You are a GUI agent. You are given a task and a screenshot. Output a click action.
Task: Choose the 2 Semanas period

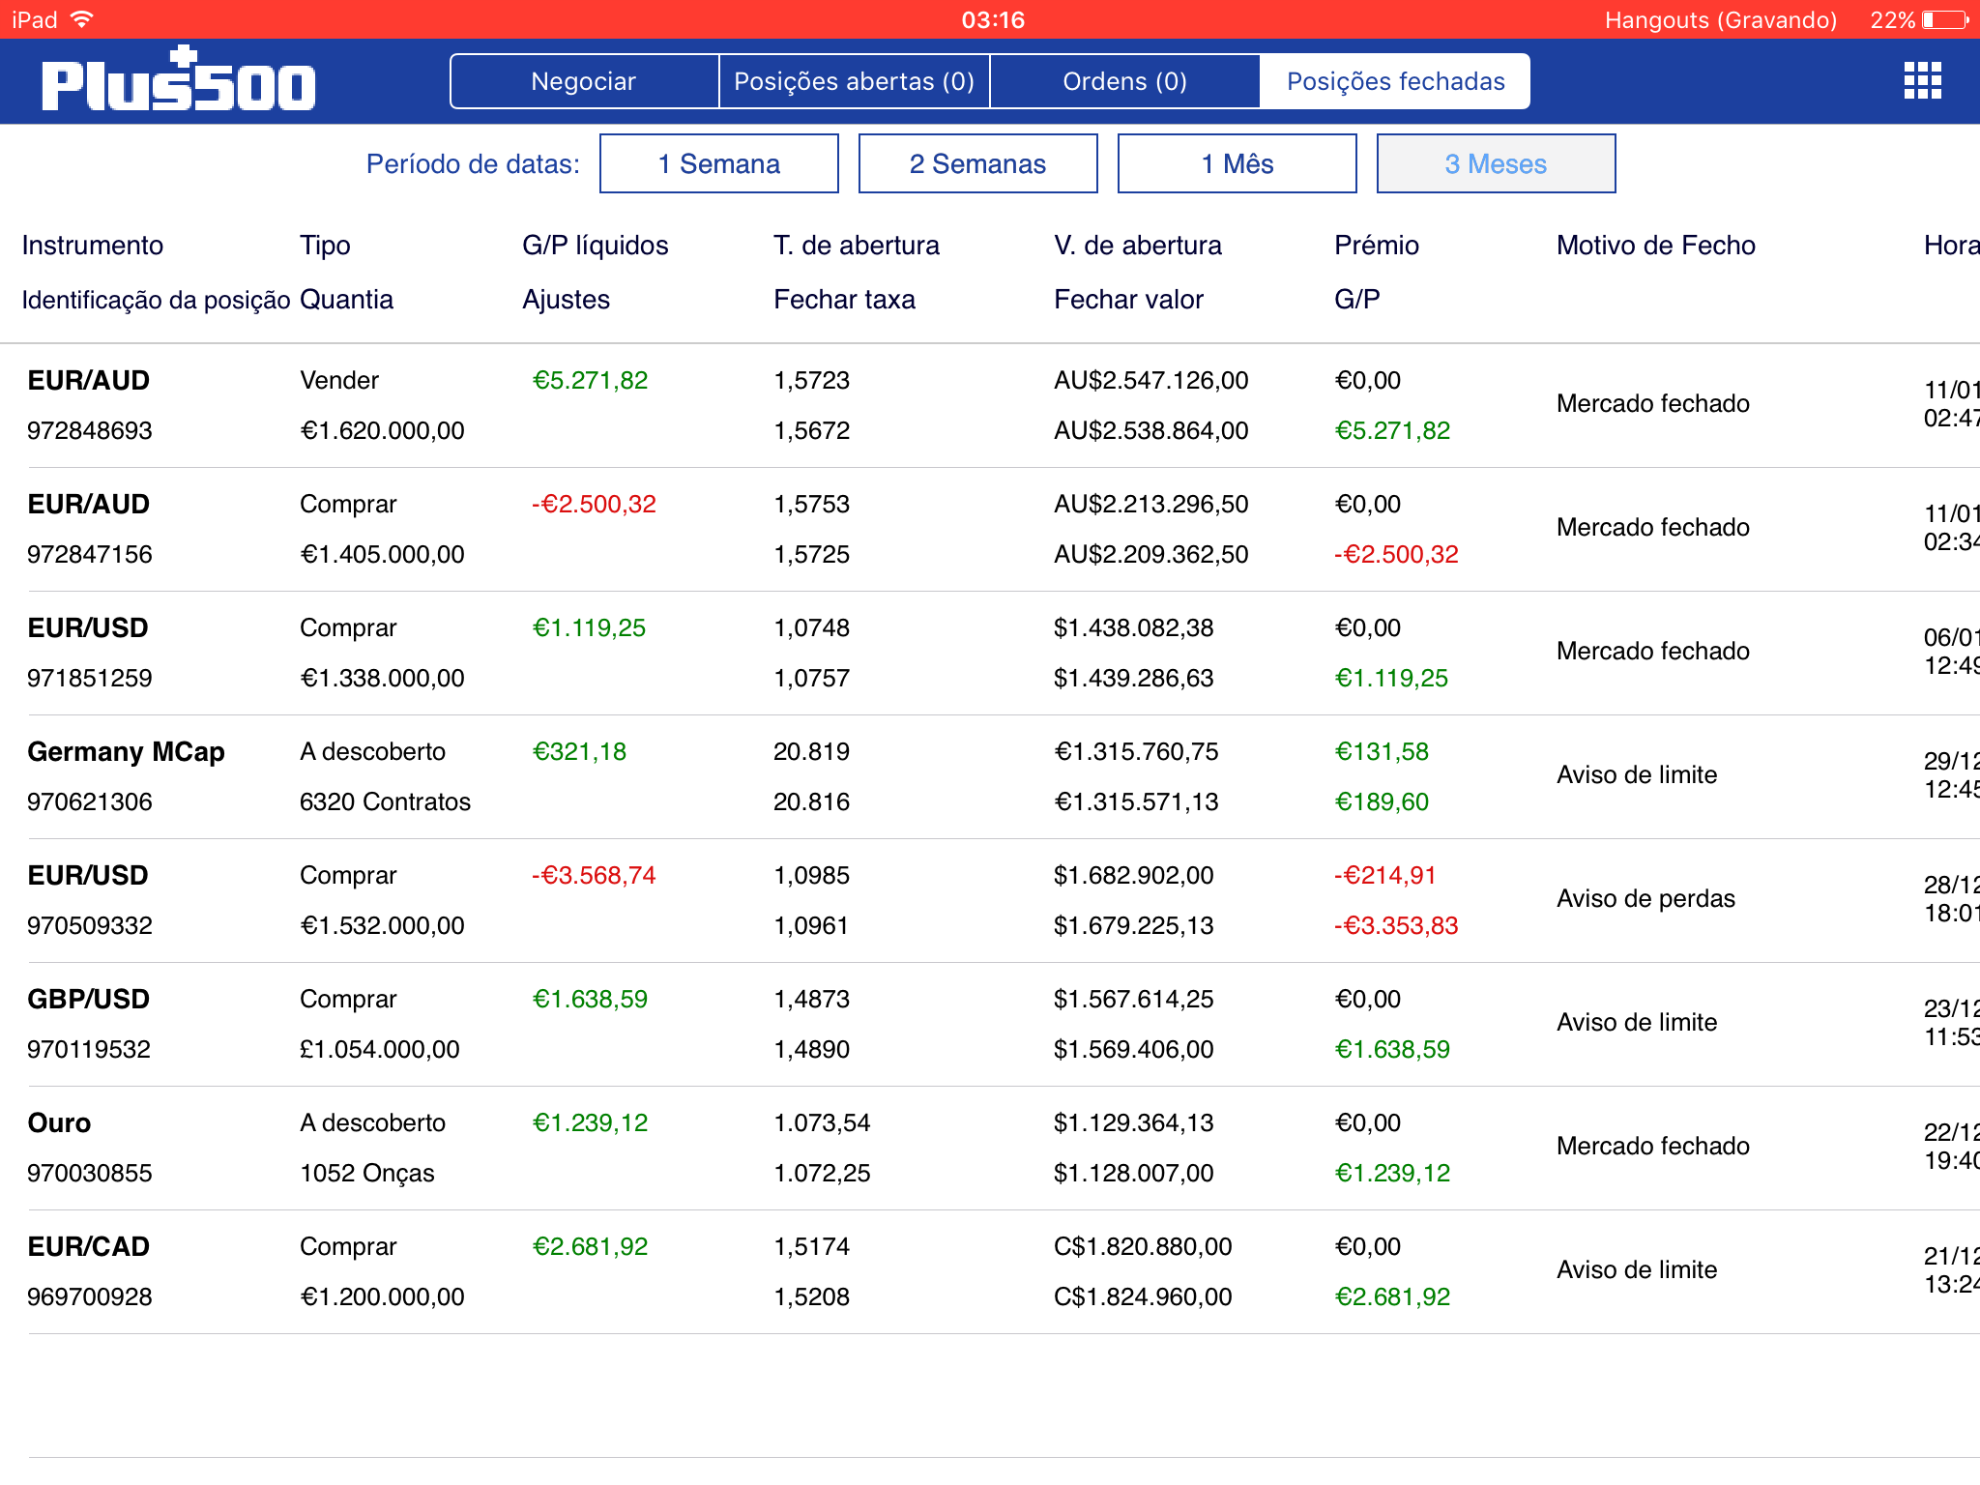[977, 163]
